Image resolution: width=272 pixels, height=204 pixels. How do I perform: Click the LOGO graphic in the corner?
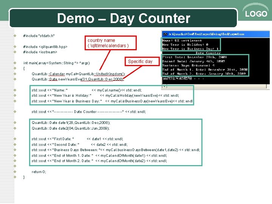pyautogui.click(x=256, y=11)
